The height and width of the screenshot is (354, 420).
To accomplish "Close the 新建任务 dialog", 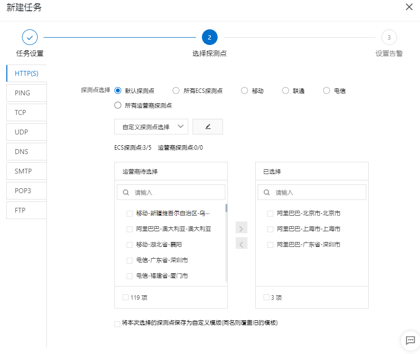I will (x=409, y=7).
